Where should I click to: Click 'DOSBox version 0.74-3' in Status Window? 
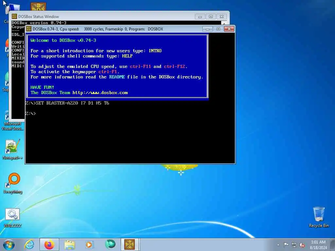tap(39, 23)
